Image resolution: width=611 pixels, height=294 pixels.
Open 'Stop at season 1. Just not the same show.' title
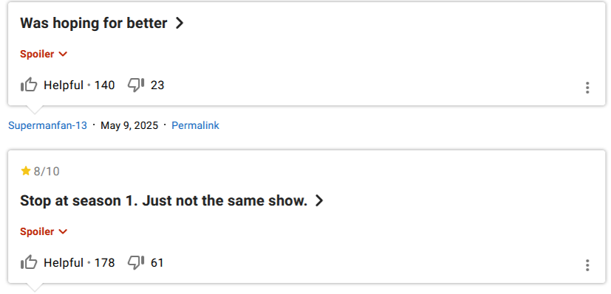click(x=164, y=201)
